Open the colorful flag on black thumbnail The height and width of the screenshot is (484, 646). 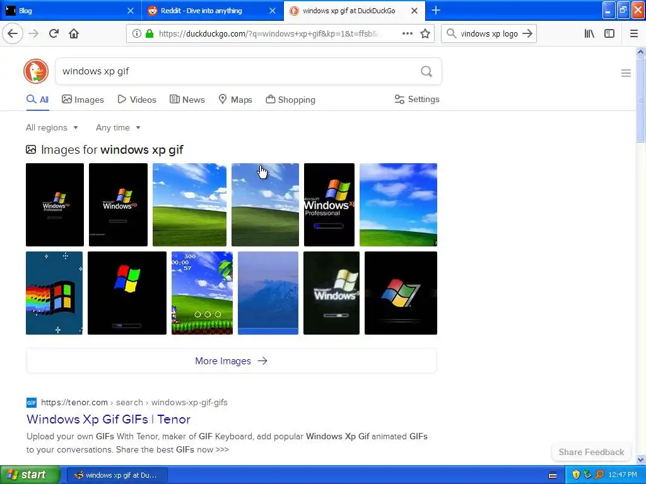pyautogui.click(x=127, y=292)
